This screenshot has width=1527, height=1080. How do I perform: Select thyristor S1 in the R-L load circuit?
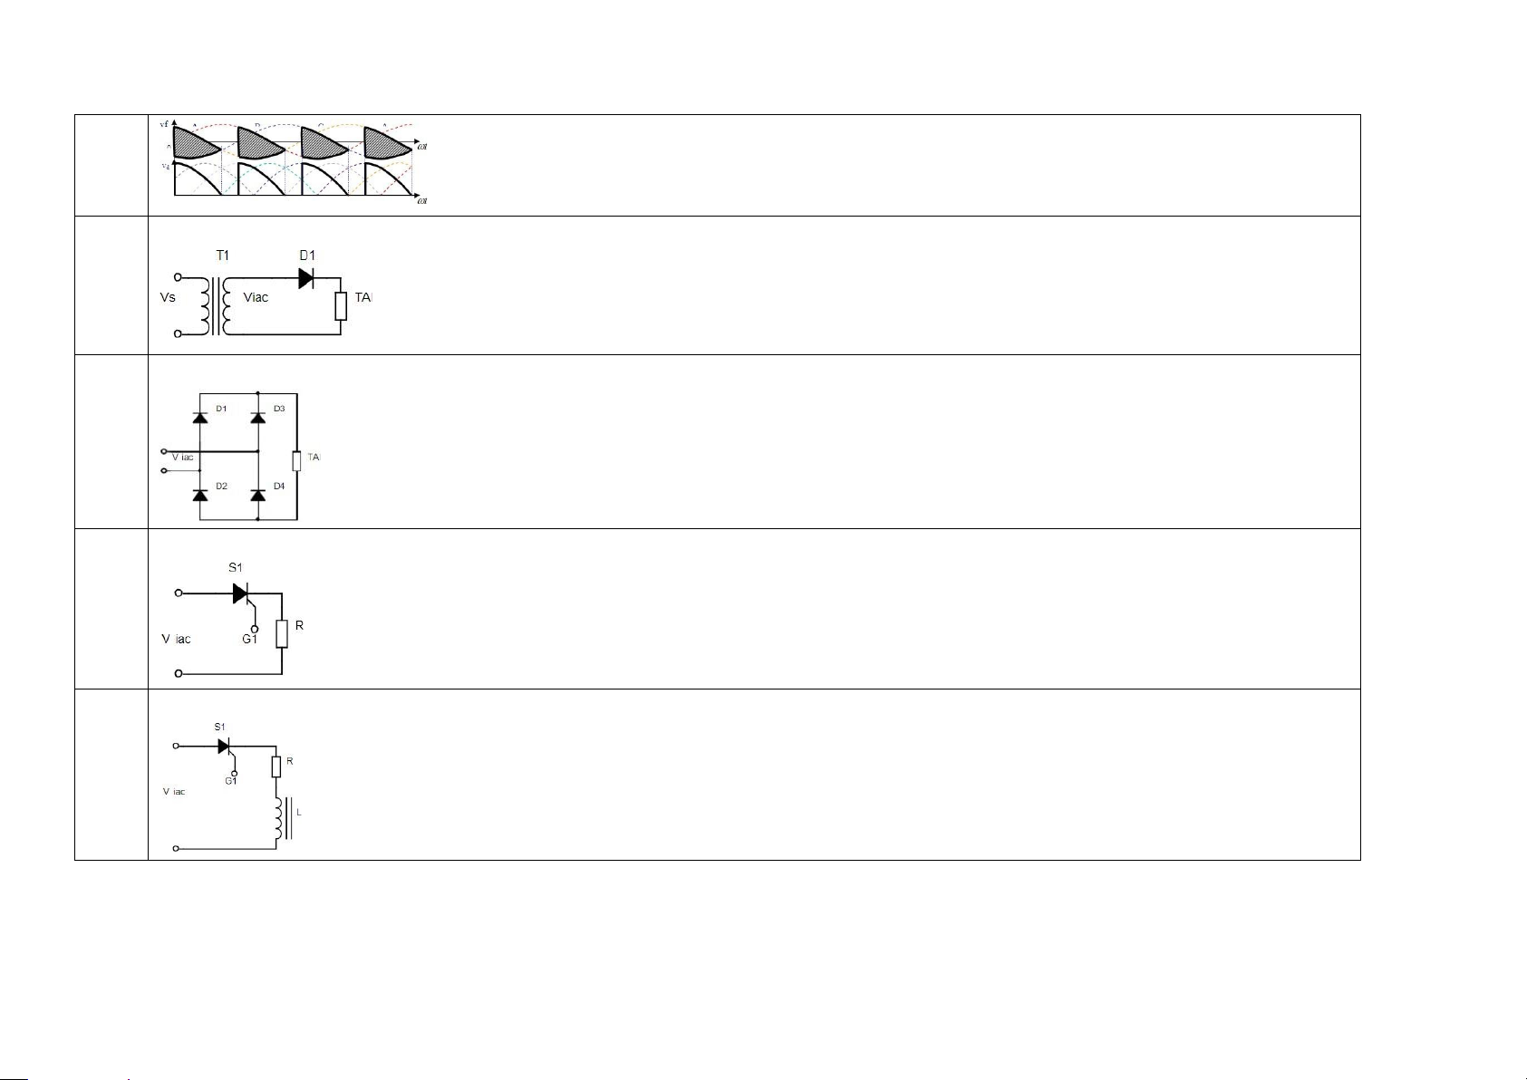224,747
